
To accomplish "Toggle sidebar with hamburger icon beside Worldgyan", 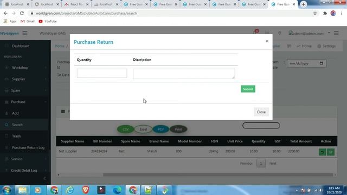I will tap(25, 33).
